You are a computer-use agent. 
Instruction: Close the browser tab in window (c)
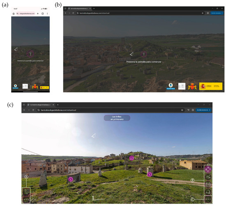click(x=53, y=105)
